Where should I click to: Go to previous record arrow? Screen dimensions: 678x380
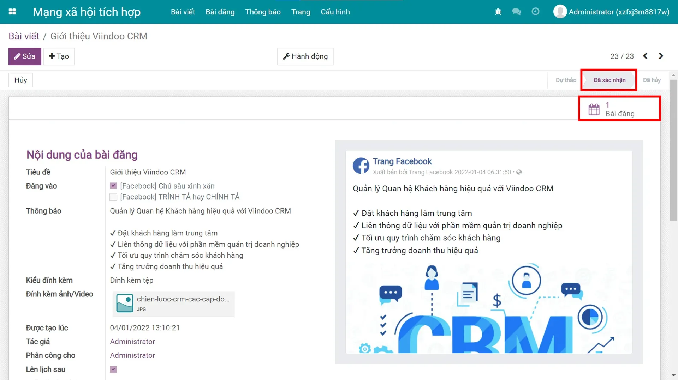645,56
